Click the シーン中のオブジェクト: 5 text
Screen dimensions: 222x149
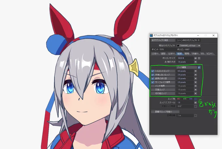tap(188, 40)
